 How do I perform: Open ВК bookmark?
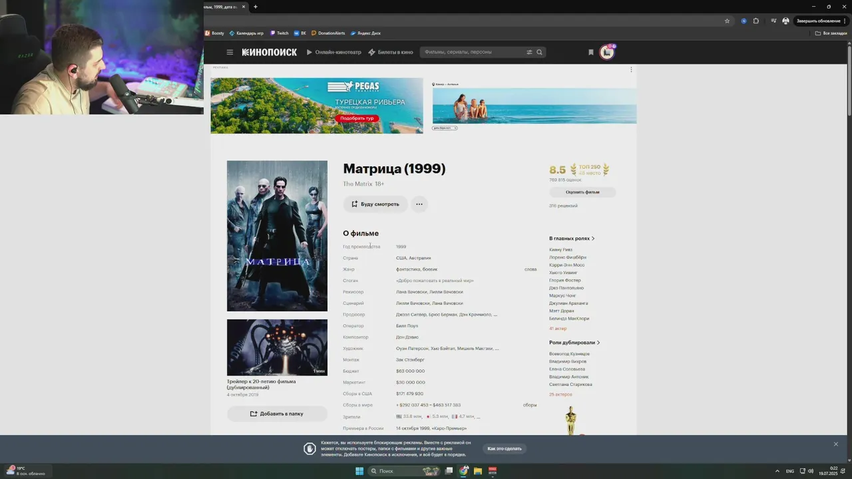click(x=300, y=33)
